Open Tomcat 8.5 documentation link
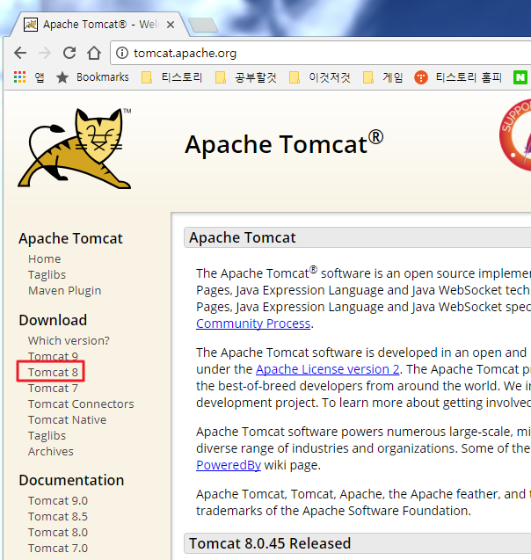This screenshot has width=531, height=560. tap(58, 516)
